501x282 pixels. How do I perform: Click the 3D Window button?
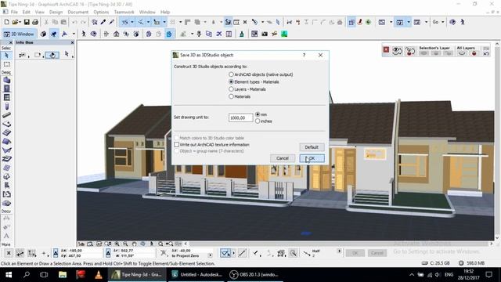[19, 34]
